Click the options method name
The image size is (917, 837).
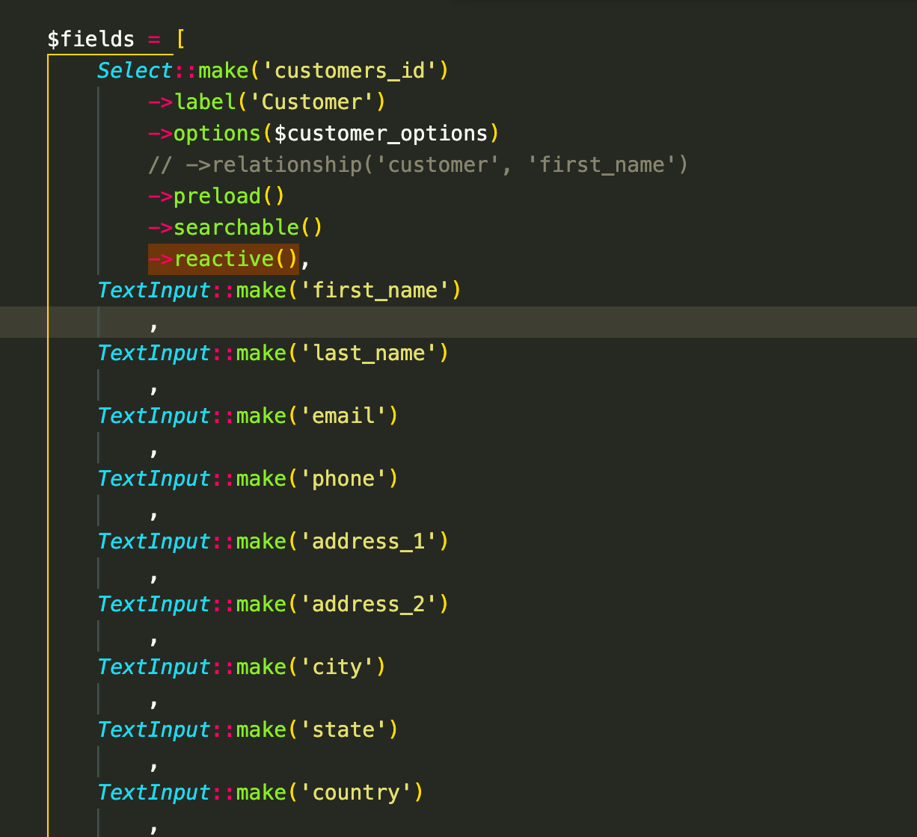pos(216,133)
